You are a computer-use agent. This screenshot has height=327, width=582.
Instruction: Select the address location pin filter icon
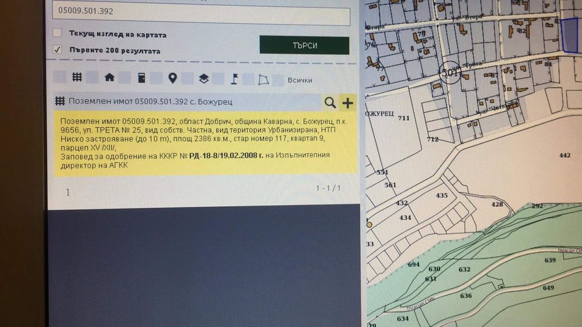pos(173,78)
